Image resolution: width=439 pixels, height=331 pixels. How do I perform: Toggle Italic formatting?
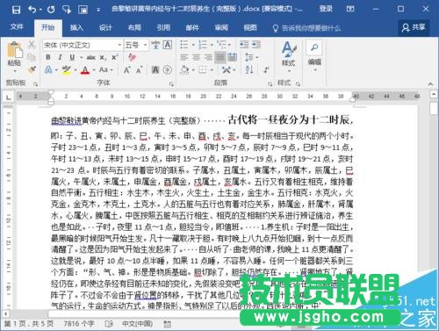click(x=60, y=57)
